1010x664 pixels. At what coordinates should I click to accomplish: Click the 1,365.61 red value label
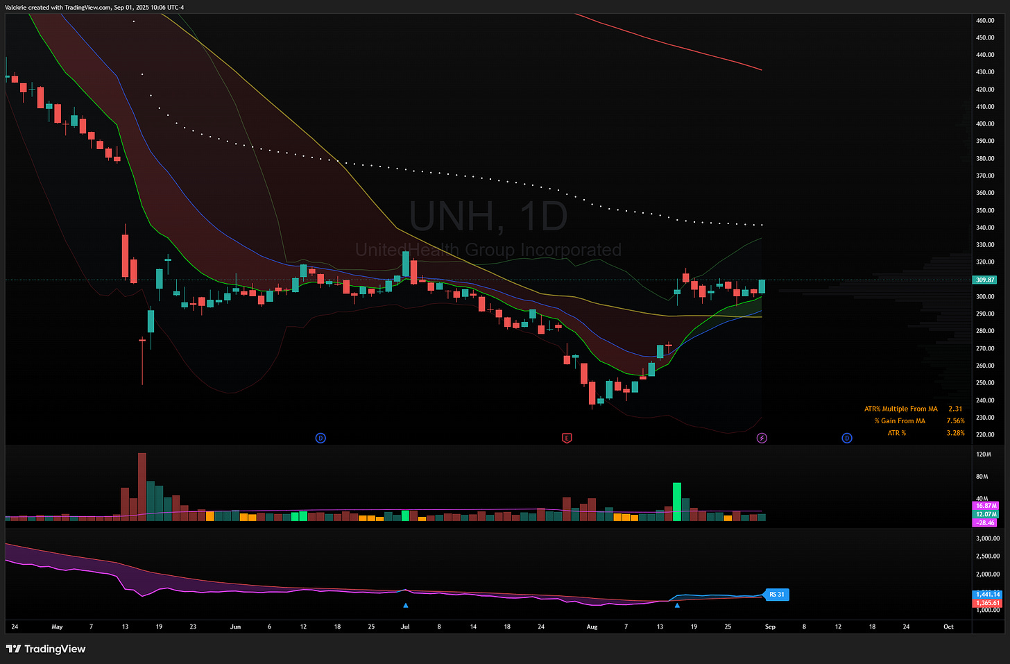[x=988, y=603]
